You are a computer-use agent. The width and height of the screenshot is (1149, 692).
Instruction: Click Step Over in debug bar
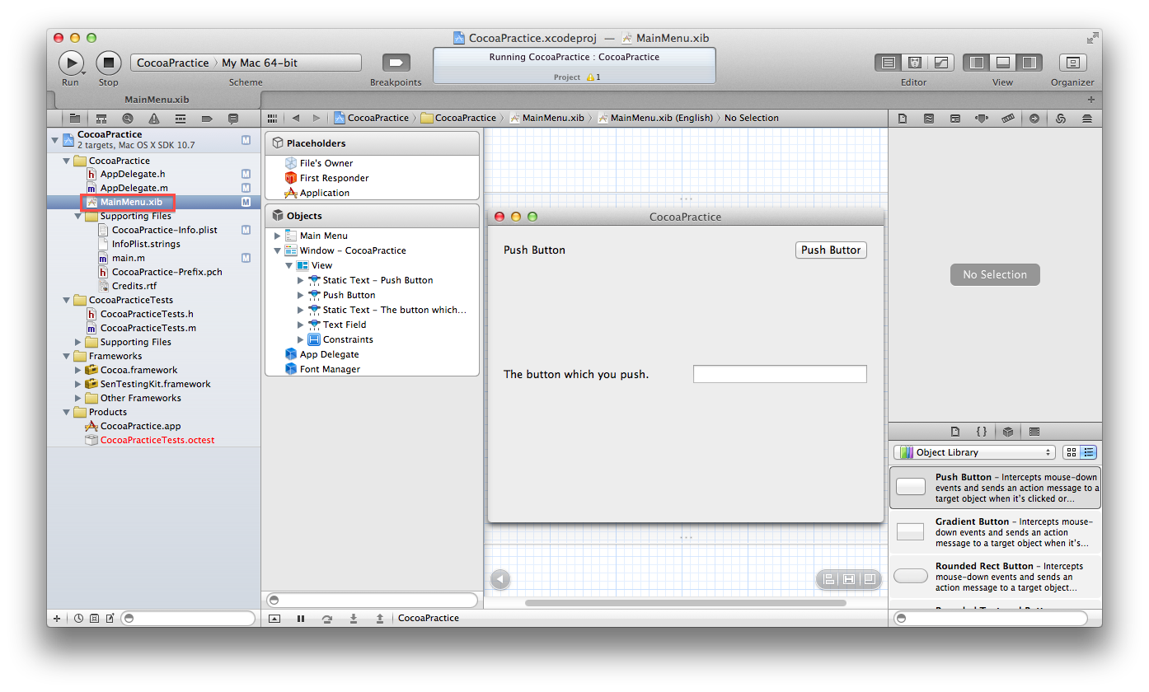327,618
